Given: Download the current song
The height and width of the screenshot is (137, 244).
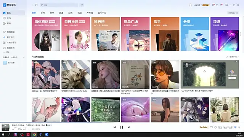Looking at the screenshot, I should 20,129.
